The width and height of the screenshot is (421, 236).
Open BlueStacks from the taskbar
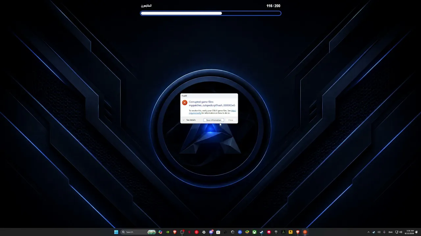247,232
